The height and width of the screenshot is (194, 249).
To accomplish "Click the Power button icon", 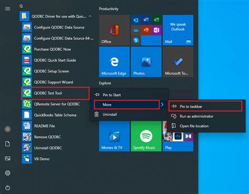I will (x=7, y=188).
